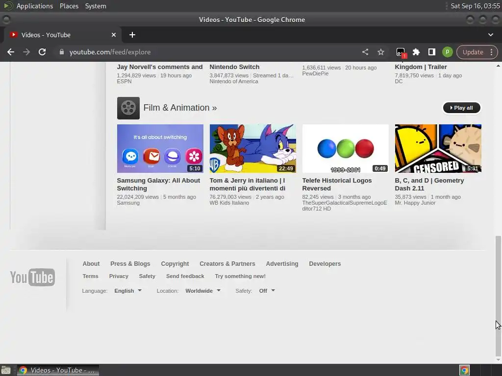Click the YouTube favicon on the tab
Image resolution: width=502 pixels, height=376 pixels.
tap(13, 35)
